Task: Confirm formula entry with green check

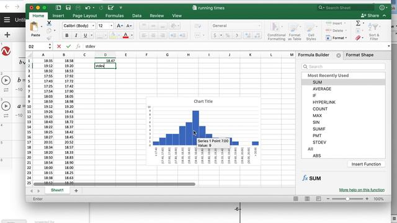Action: (68, 46)
